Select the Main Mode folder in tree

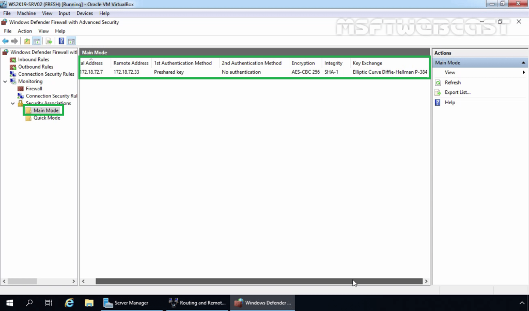point(46,110)
